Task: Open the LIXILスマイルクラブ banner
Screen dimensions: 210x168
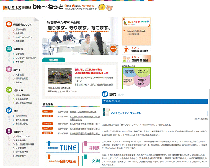Action: coord(136,22)
